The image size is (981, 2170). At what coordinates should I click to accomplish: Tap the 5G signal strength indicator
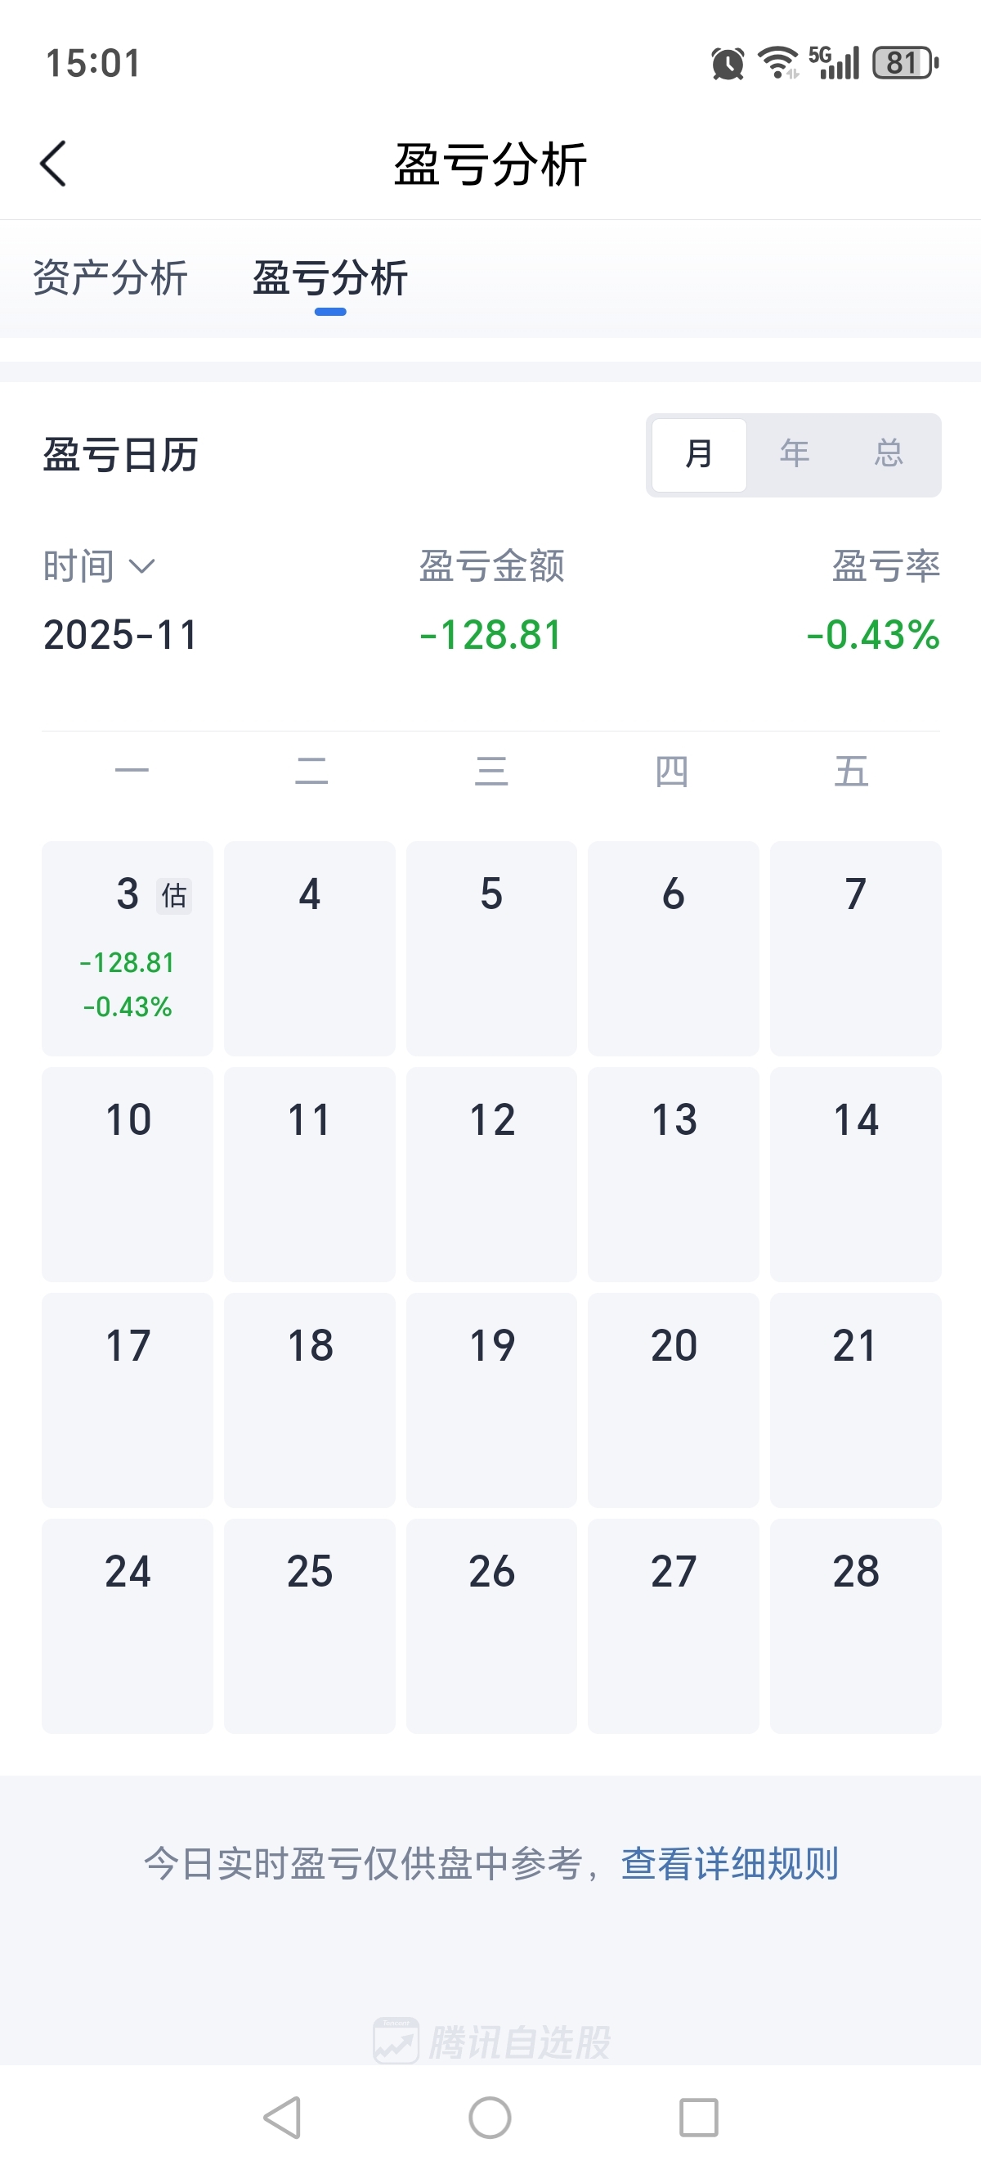pos(835,63)
